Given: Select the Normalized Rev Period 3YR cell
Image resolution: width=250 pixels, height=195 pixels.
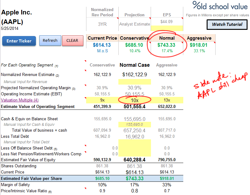Looking at the screenshot, I should (102, 24).
